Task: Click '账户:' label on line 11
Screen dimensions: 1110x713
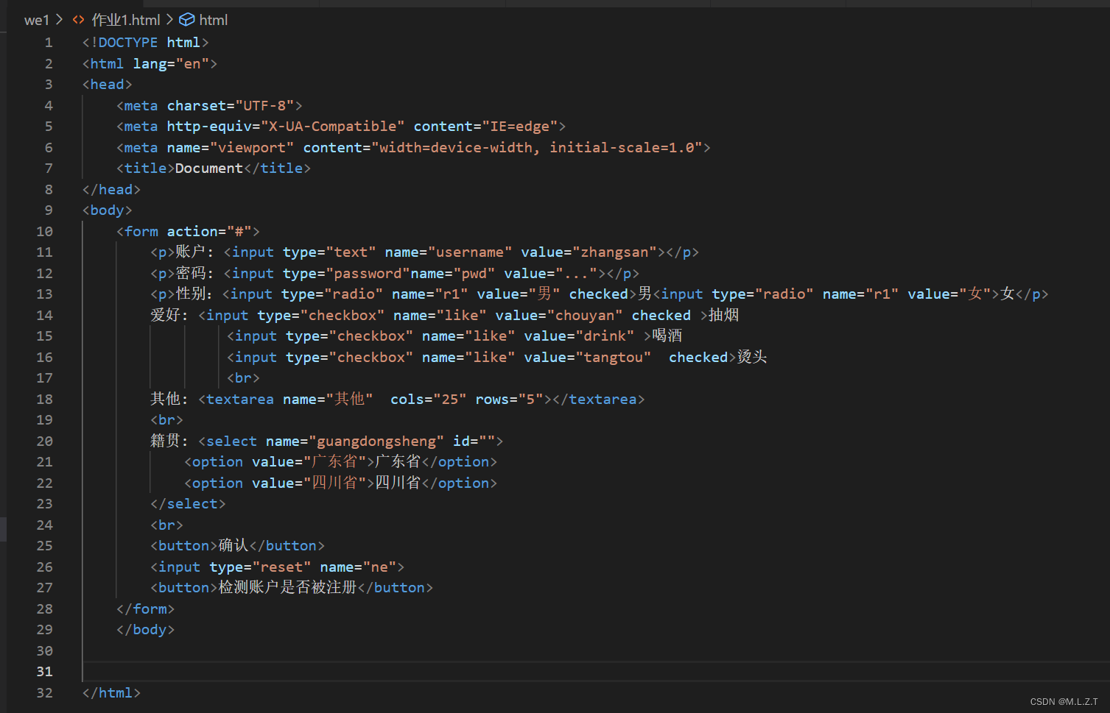Action: 194,252
